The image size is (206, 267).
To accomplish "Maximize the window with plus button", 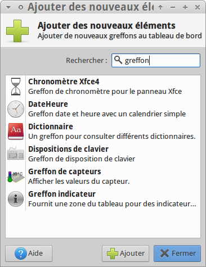I will coord(185,7).
